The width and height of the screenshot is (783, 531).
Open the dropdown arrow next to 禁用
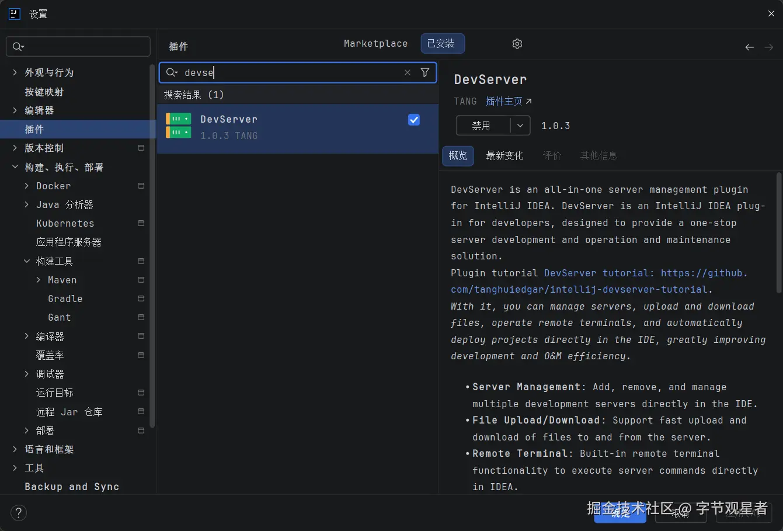point(520,126)
